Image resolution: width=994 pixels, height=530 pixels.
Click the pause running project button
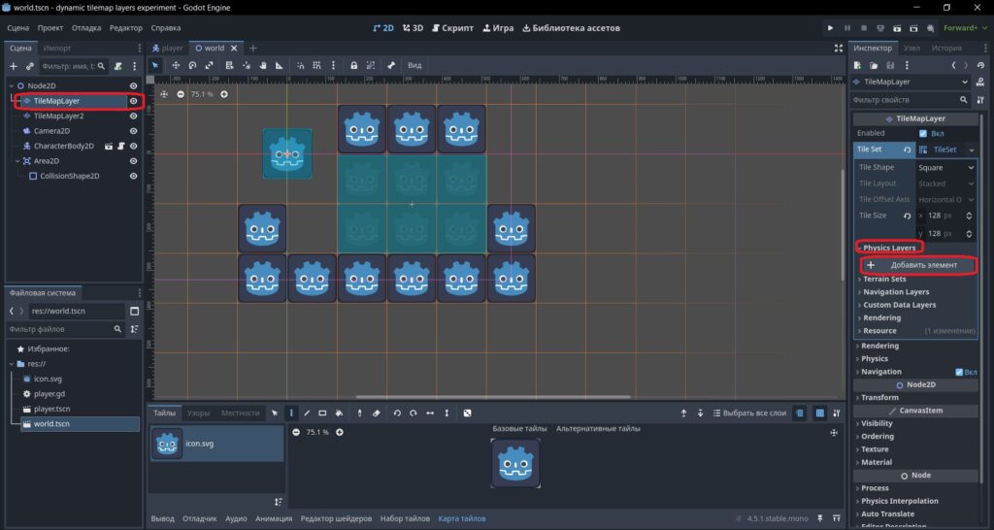click(846, 28)
